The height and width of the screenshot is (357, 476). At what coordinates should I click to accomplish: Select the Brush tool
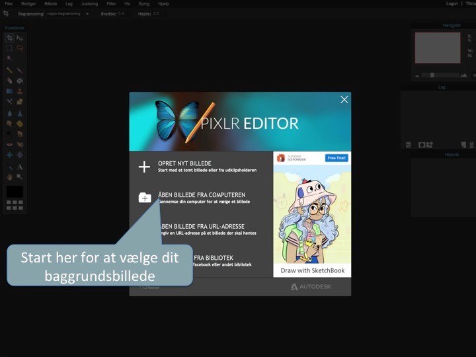pyautogui.click(x=20, y=71)
